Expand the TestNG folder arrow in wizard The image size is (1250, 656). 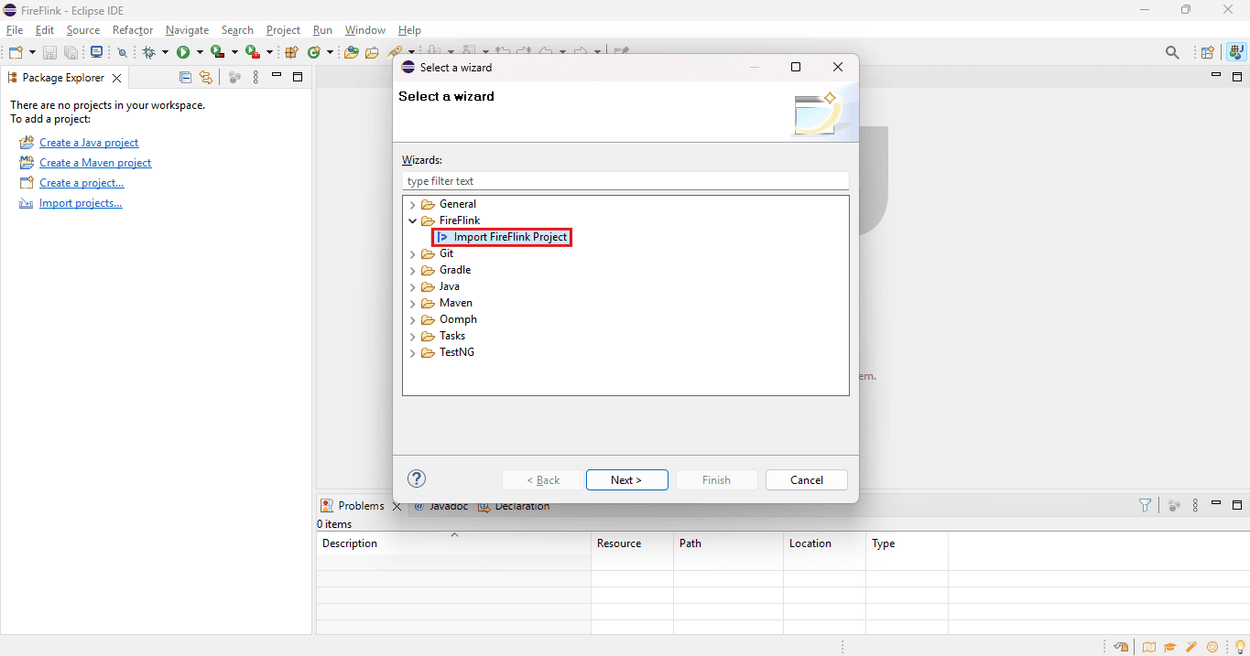coord(412,352)
